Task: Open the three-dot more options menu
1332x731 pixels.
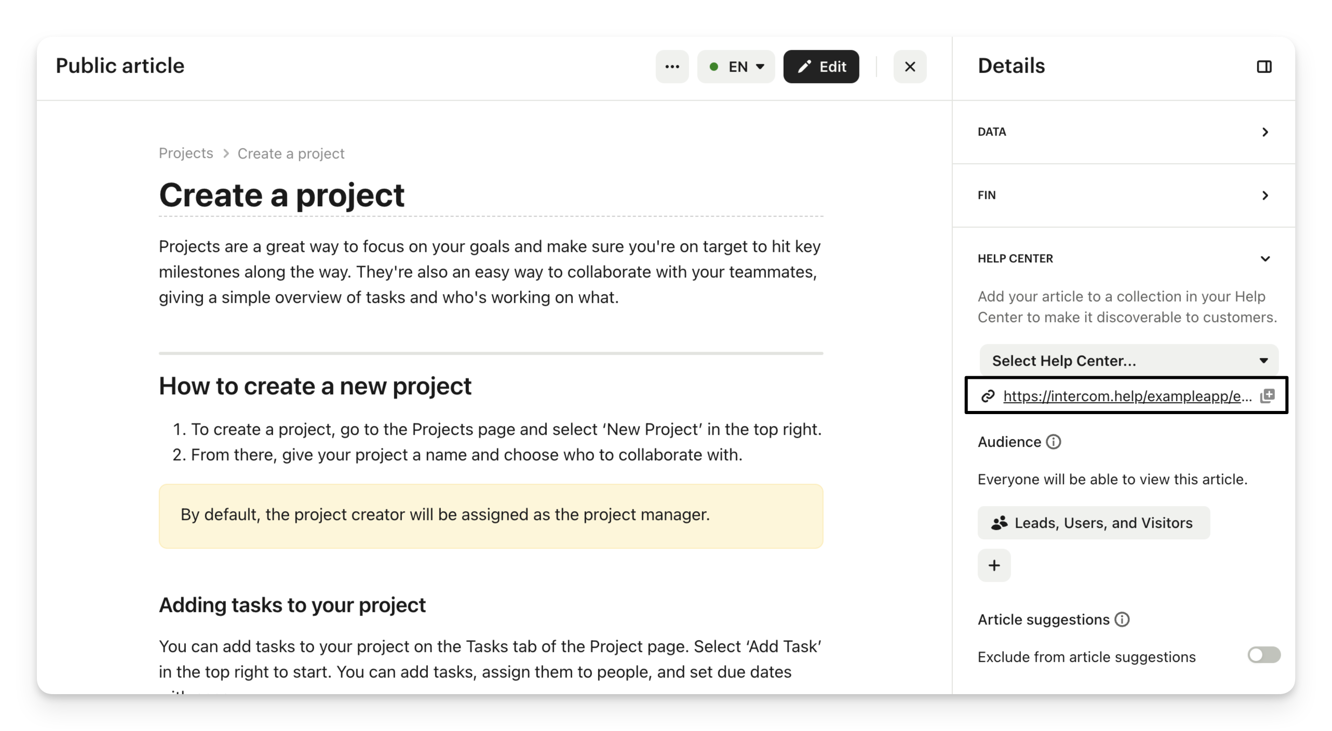Action: [672, 67]
